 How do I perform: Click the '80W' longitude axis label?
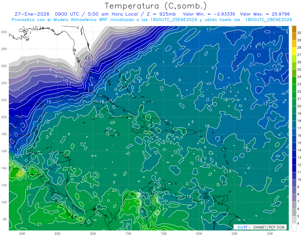pos(93,233)
